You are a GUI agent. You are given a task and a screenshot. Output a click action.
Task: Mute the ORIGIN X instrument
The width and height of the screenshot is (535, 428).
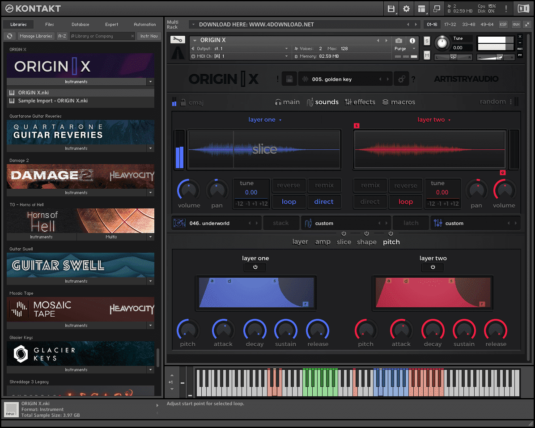(427, 55)
